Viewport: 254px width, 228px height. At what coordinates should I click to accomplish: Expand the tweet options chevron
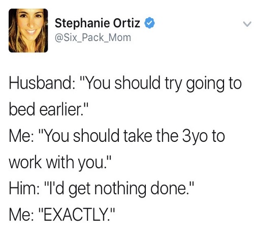point(247,24)
